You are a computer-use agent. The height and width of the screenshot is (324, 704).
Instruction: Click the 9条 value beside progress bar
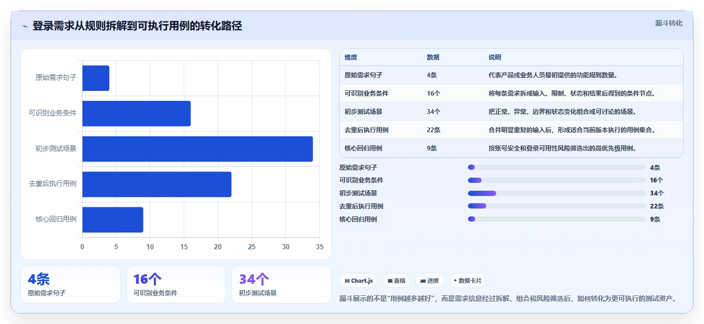coord(655,219)
